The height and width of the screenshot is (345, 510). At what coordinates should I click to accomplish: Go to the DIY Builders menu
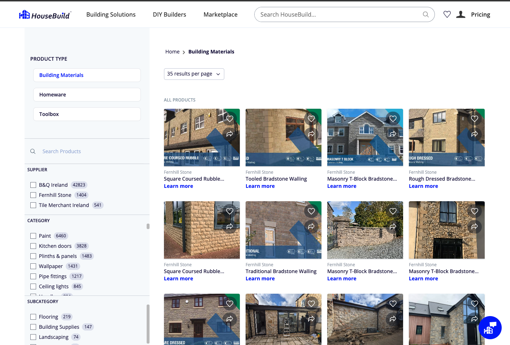[x=169, y=14]
